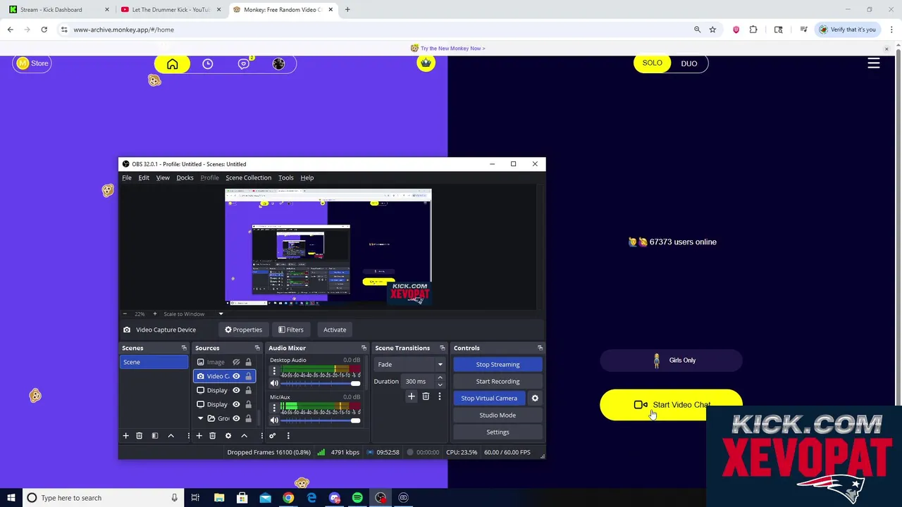
Task: Open OBS Help menu
Action: pos(307,177)
